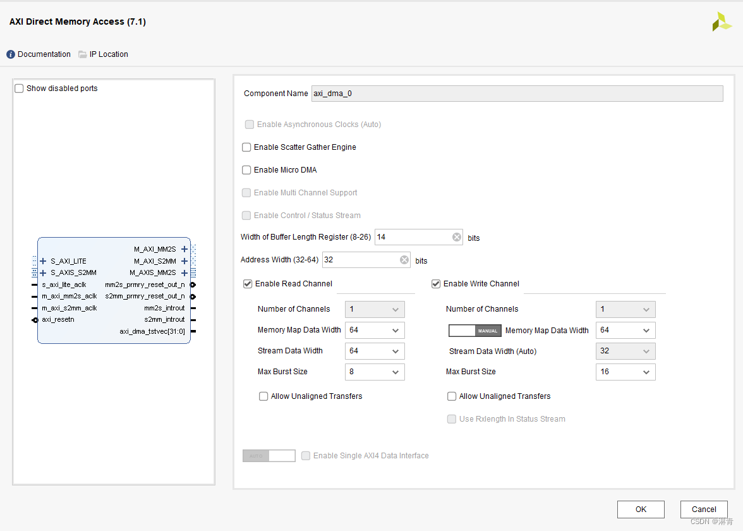Expand the M_AXI_MM2S port plus icon
Viewport: 743px width, 531px height.
[184, 249]
